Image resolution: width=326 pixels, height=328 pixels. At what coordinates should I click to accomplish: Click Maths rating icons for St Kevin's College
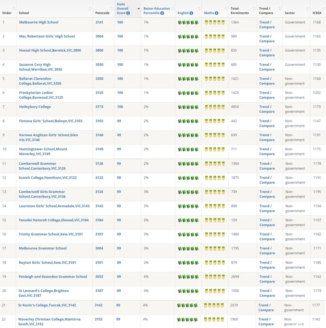pos(214,305)
